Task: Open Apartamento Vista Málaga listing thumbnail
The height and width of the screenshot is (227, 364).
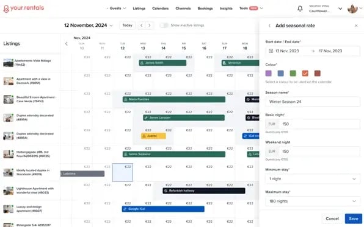Action: (x=8, y=63)
